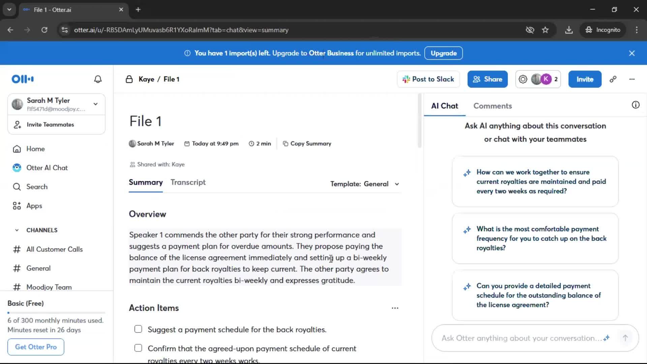The width and height of the screenshot is (647, 364).
Task: Click Invite Teammates
Action: [50, 125]
